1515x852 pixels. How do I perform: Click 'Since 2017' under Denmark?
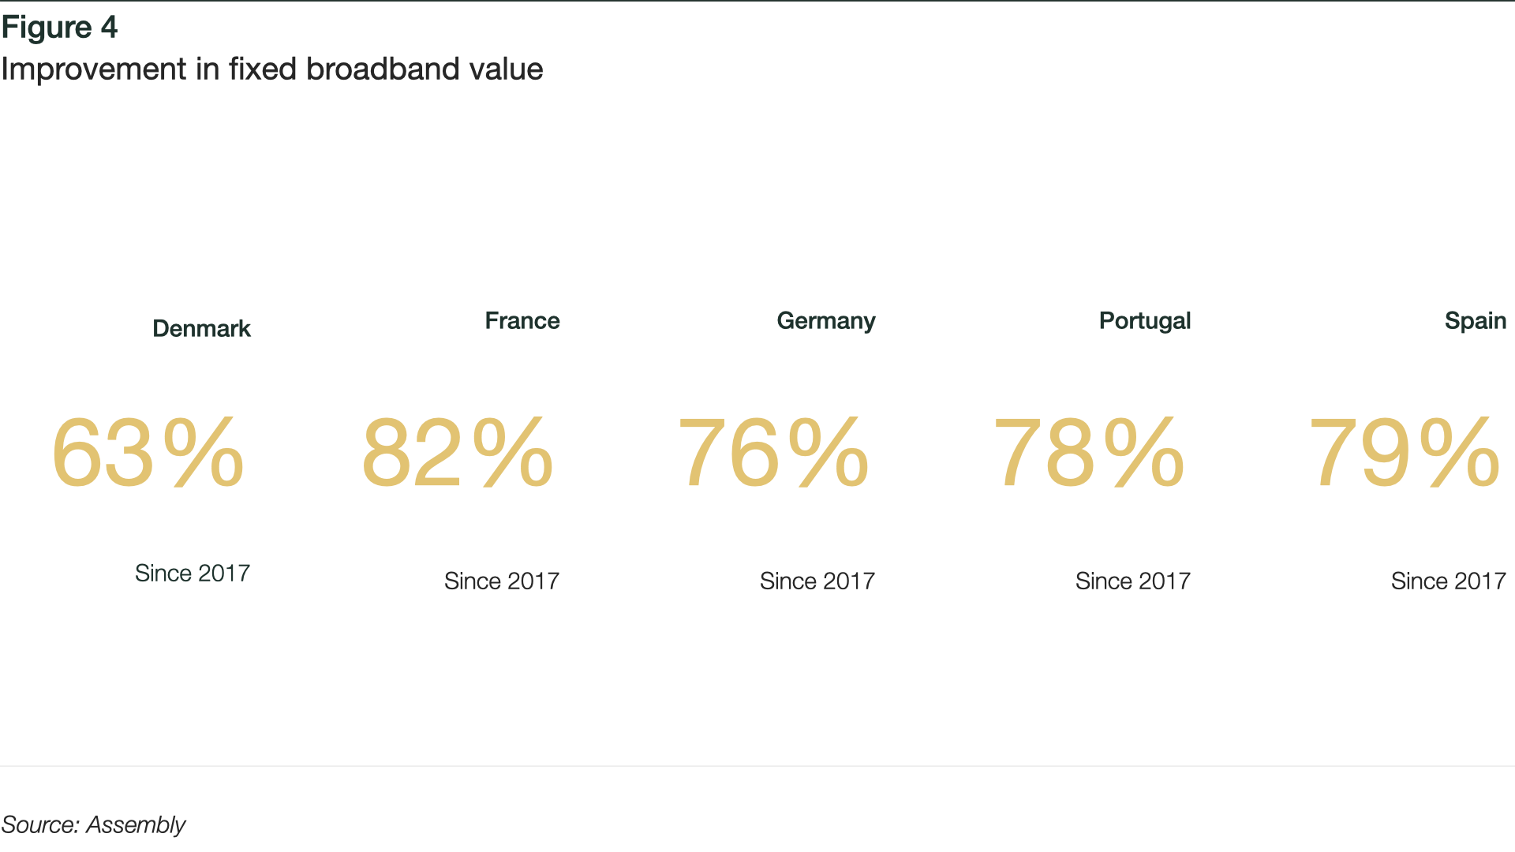pos(193,573)
